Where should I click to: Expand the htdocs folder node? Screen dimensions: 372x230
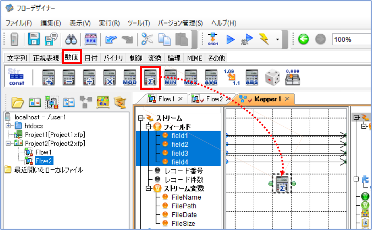click(x=8, y=126)
